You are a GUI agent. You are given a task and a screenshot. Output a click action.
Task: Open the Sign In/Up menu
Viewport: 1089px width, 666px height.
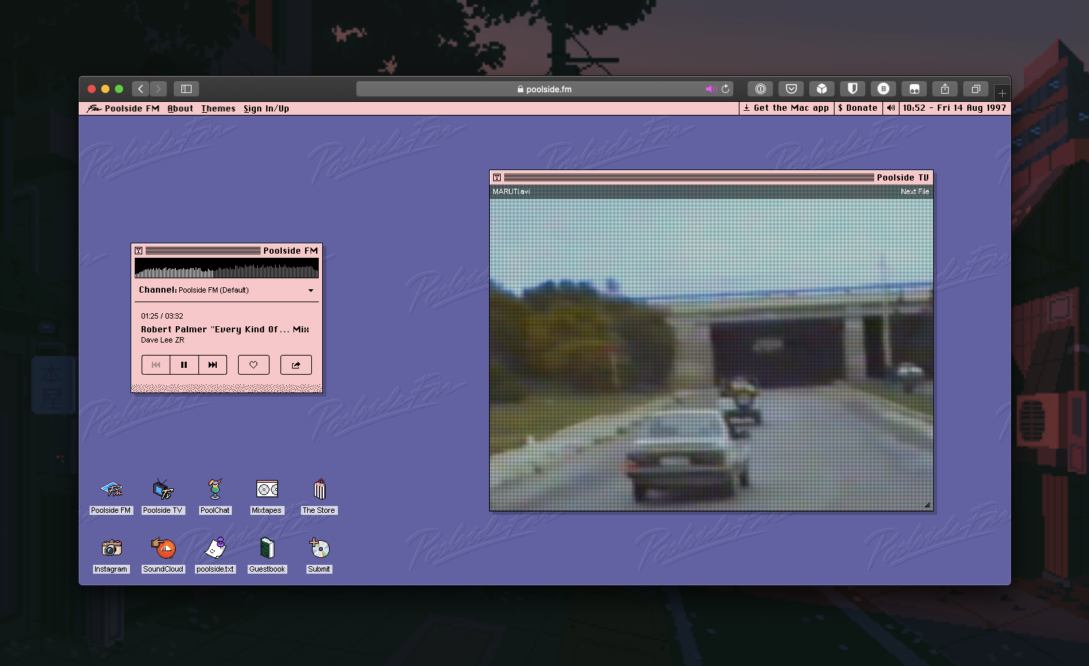[266, 108]
